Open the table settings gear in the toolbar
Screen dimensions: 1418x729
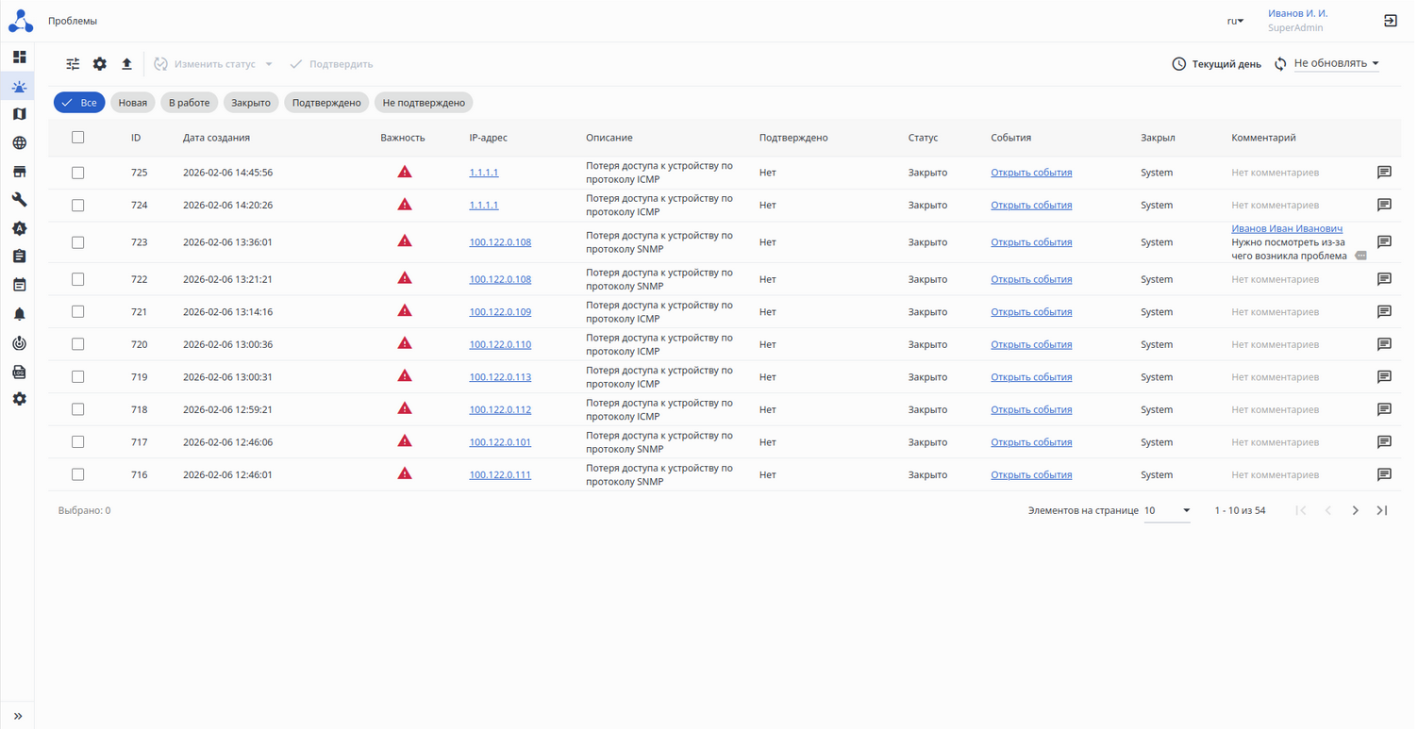coord(100,64)
